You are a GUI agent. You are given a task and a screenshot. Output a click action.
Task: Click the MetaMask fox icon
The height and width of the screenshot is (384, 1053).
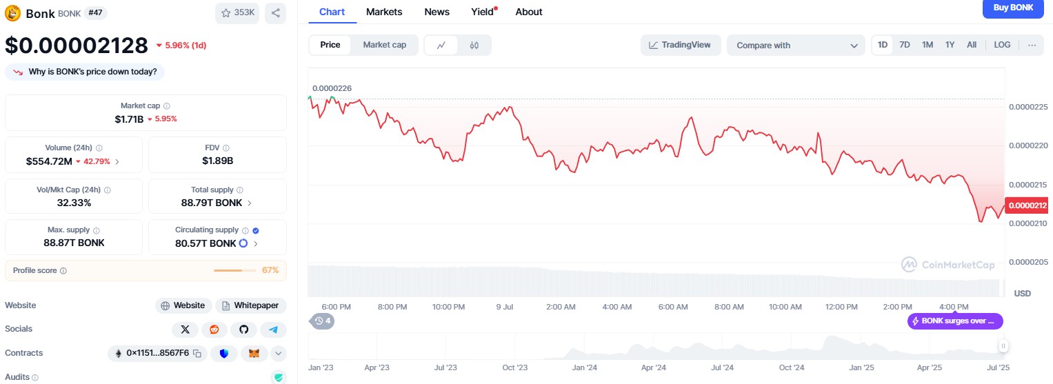[x=254, y=354]
